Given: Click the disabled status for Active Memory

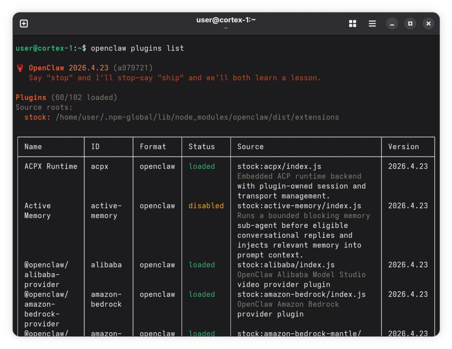Looking at the screenshot, I should click(206, 206).
